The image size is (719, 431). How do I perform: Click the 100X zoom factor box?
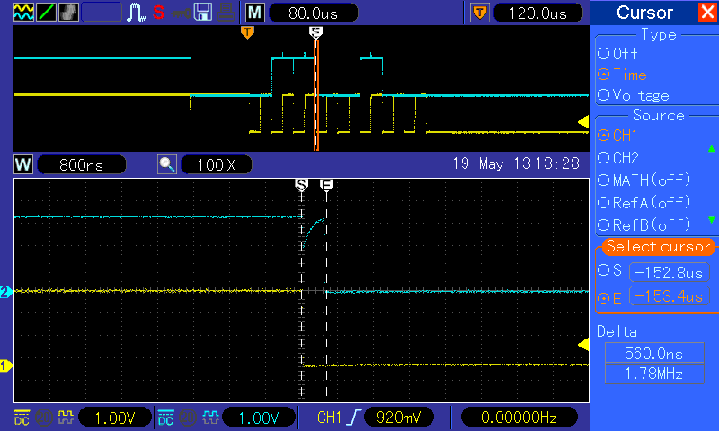click(x=217, y=164)
